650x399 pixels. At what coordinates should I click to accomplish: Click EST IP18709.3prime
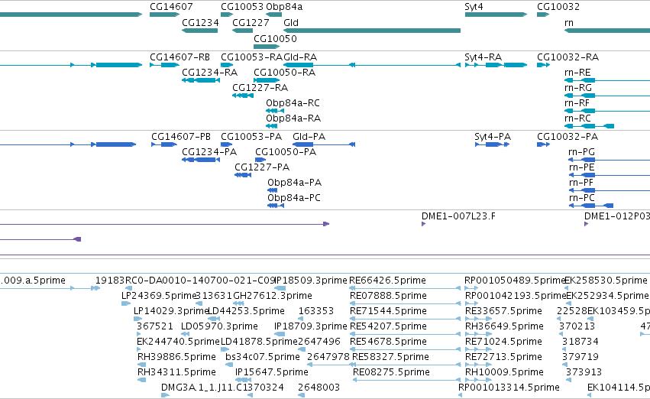pyautogui.click(x=311, y=326)
